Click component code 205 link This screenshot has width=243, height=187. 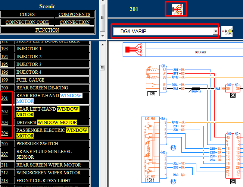tap(4, 144)
